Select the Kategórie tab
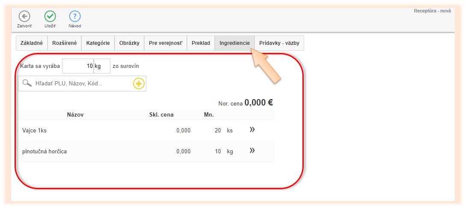 (98, 43)
